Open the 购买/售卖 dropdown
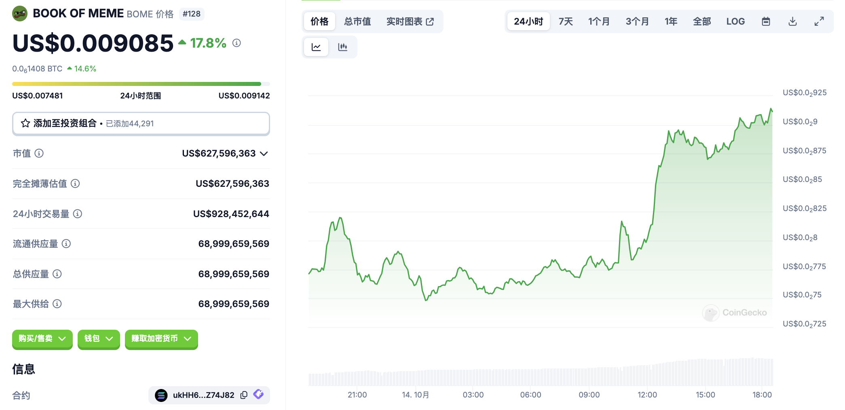845x410 pixels. [42, 339]
